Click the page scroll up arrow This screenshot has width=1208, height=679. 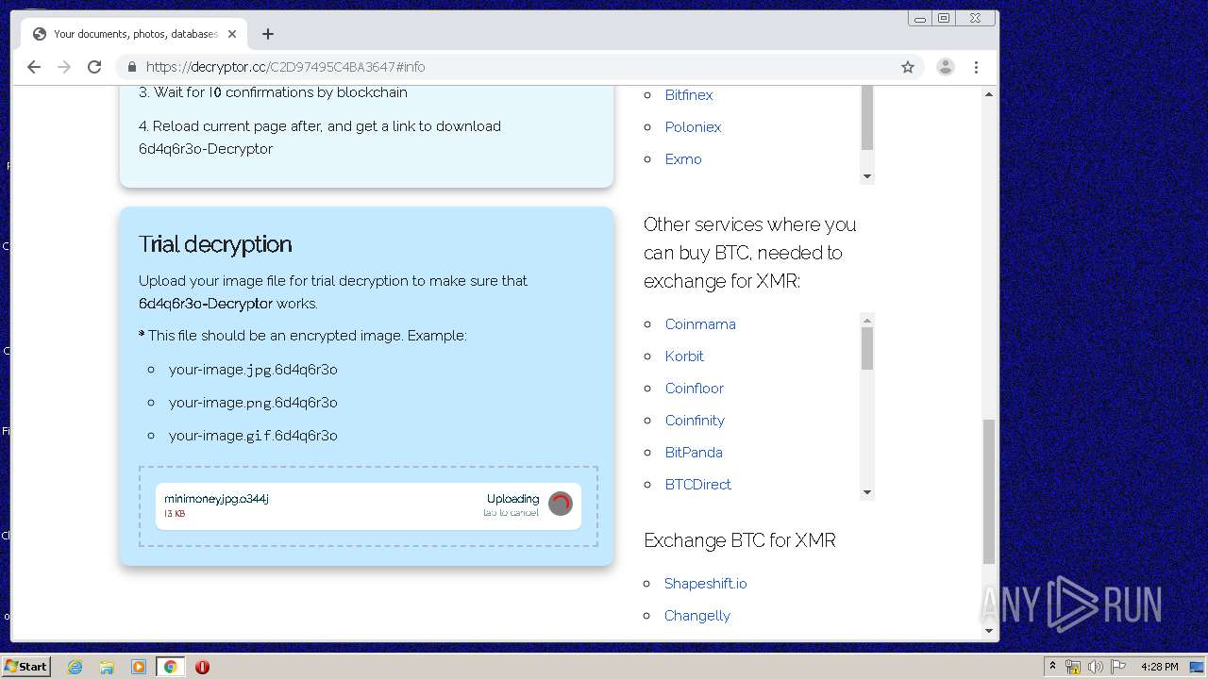[x=989, y=94]
